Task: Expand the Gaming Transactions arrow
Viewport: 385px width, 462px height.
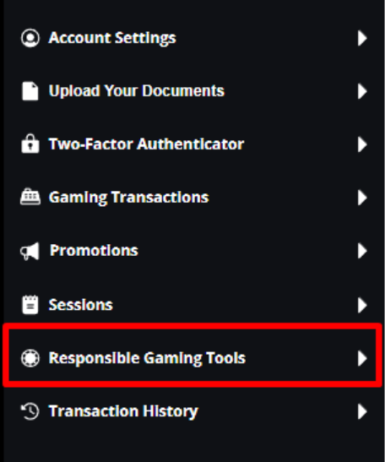Action: point(362,197)
